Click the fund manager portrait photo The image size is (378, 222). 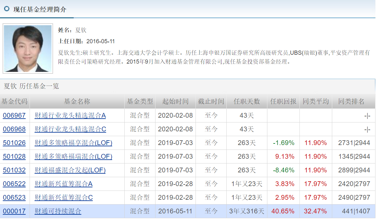(x=28, y=48)
